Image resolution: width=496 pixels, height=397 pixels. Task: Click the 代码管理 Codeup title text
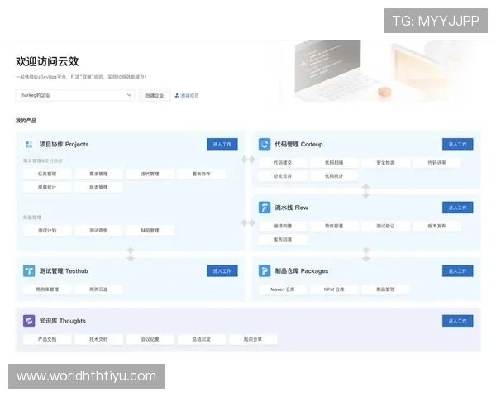point(298,145)
